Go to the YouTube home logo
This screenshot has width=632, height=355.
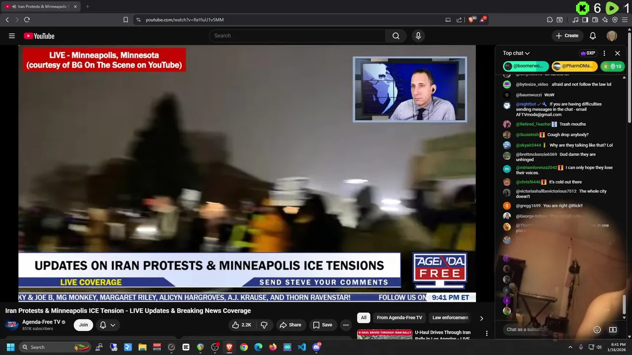coord(39,35)
